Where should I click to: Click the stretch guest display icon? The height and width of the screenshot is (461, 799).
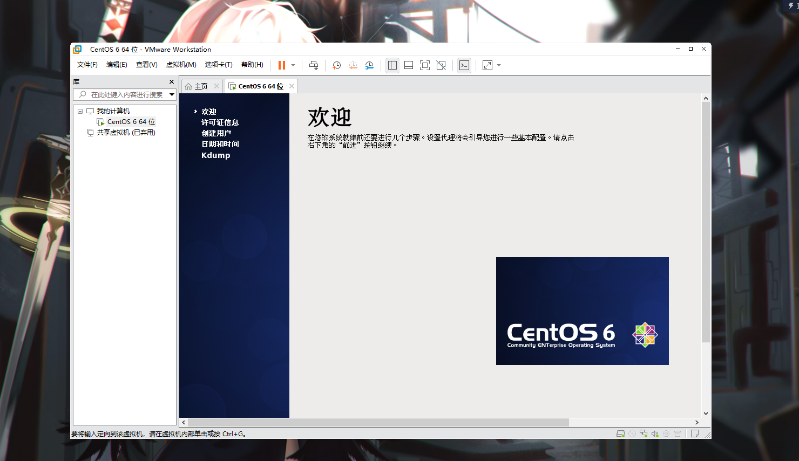click(487, 65)
